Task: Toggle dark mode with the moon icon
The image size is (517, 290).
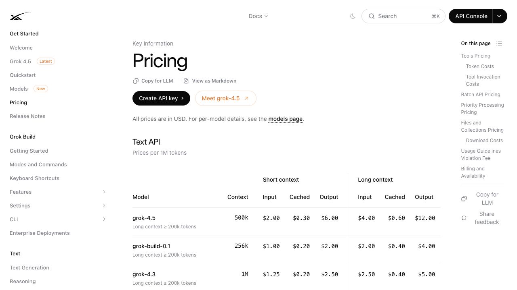Action: coord(353,16)
